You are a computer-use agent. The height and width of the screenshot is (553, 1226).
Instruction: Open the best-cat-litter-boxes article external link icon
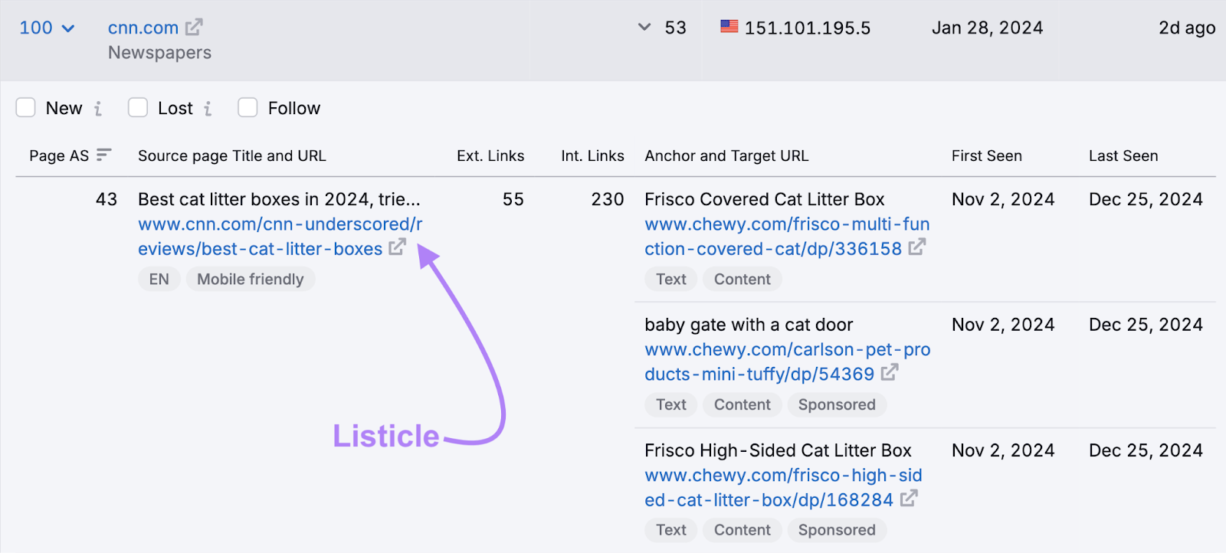(x=397, y=248)
